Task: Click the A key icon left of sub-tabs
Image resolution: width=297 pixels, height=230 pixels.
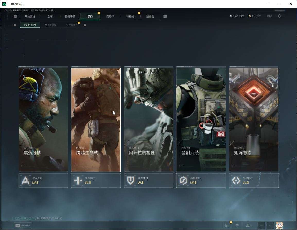Action: pyautogui.click(x=15, y=25)
